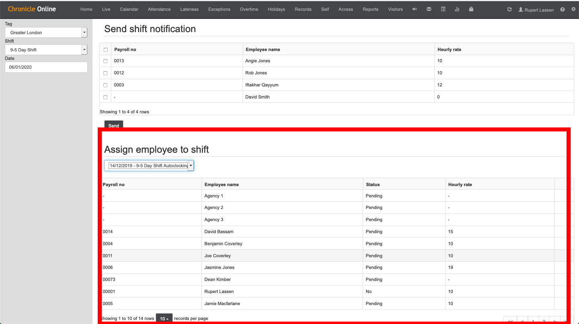The image size is (579, 324).
Task: Click 'Showing 1 to 4 of 4 rows' text
Action: [124, 112]
